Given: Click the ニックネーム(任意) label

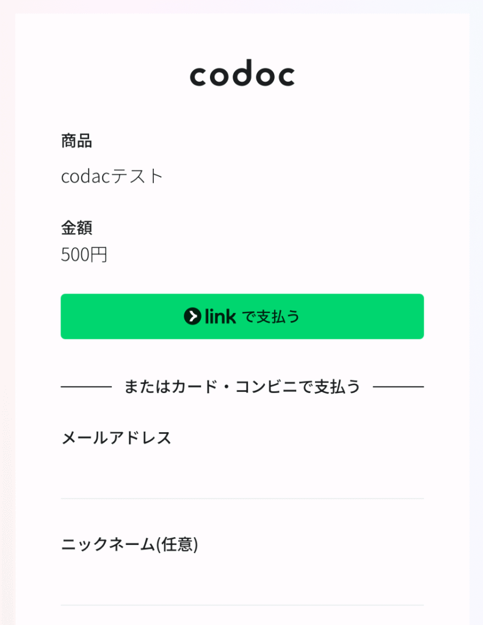Looking at the screenshot, I should tap(129, 544).
